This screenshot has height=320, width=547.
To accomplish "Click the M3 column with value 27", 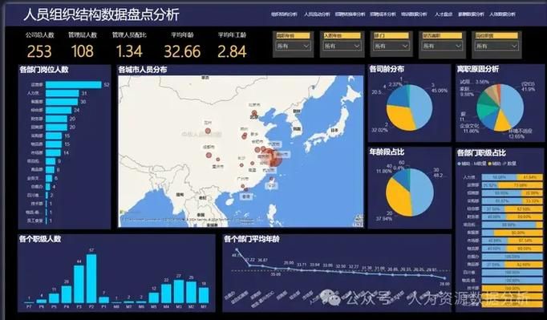I will coord(179,291).
